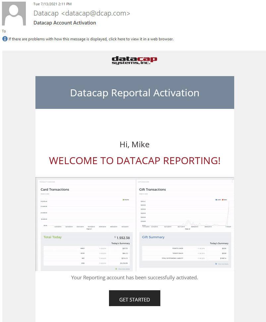Click the blue information icon in the message bar
Screen dimensions: 266x322
[5, 39]
